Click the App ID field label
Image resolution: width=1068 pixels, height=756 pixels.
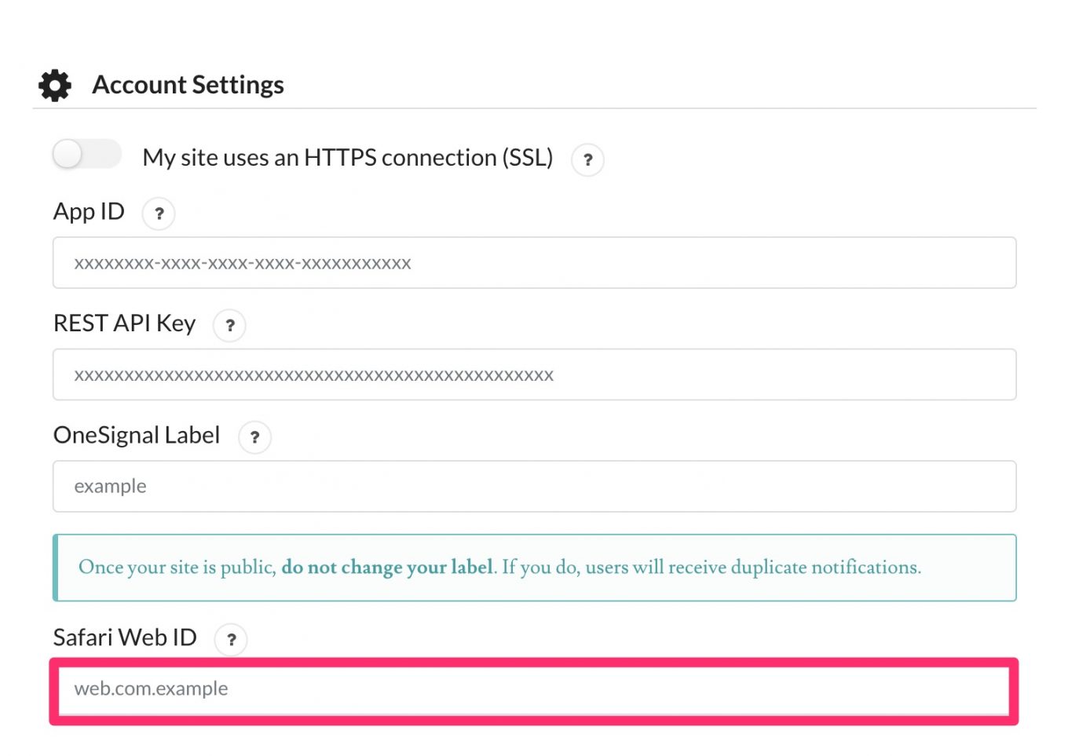(89, 212)
